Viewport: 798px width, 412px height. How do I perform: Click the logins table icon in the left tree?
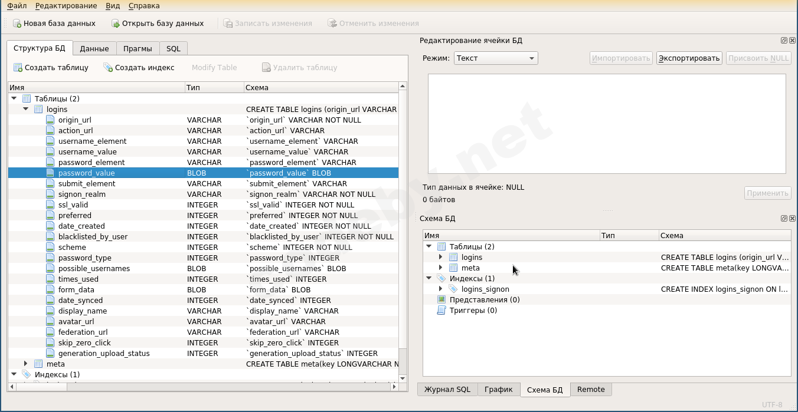coord(38,110)
